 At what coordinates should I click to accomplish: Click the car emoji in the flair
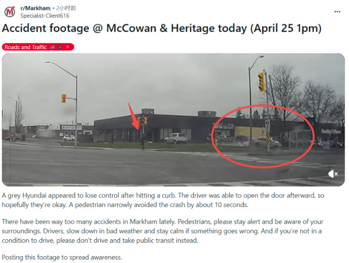click(x=52, y=47)
